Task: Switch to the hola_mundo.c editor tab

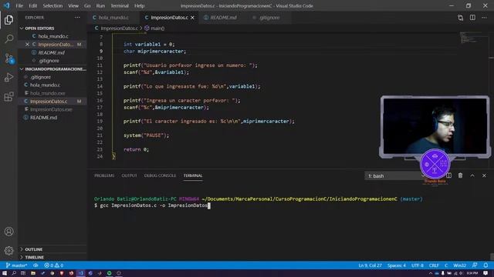Action: point(113,18)
